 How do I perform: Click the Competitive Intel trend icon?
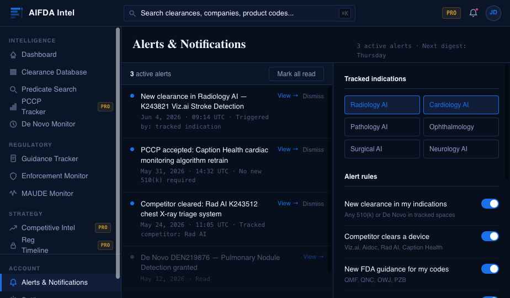point(13,228)
